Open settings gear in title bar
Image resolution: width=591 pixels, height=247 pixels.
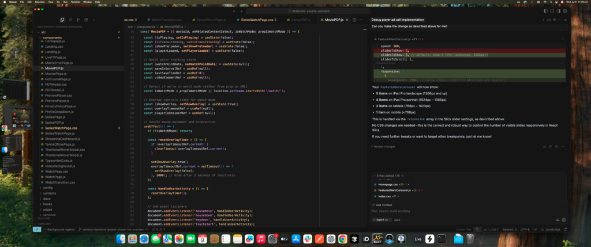pos(564,12)
